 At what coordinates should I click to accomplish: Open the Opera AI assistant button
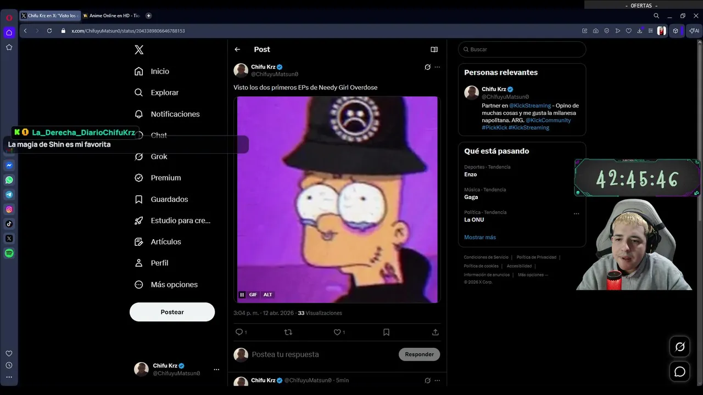pyautogui.click(x=694, y=31)
